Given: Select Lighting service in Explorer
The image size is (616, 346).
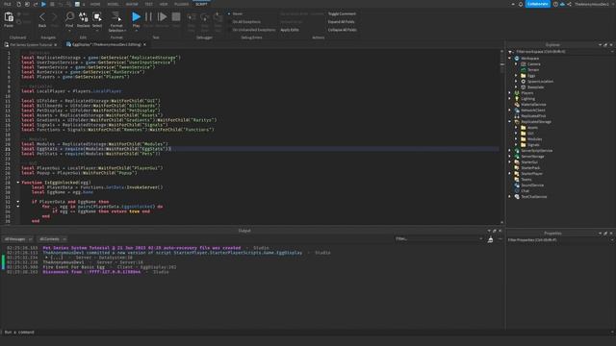Looking at the screenshot, I should (527, 99).
